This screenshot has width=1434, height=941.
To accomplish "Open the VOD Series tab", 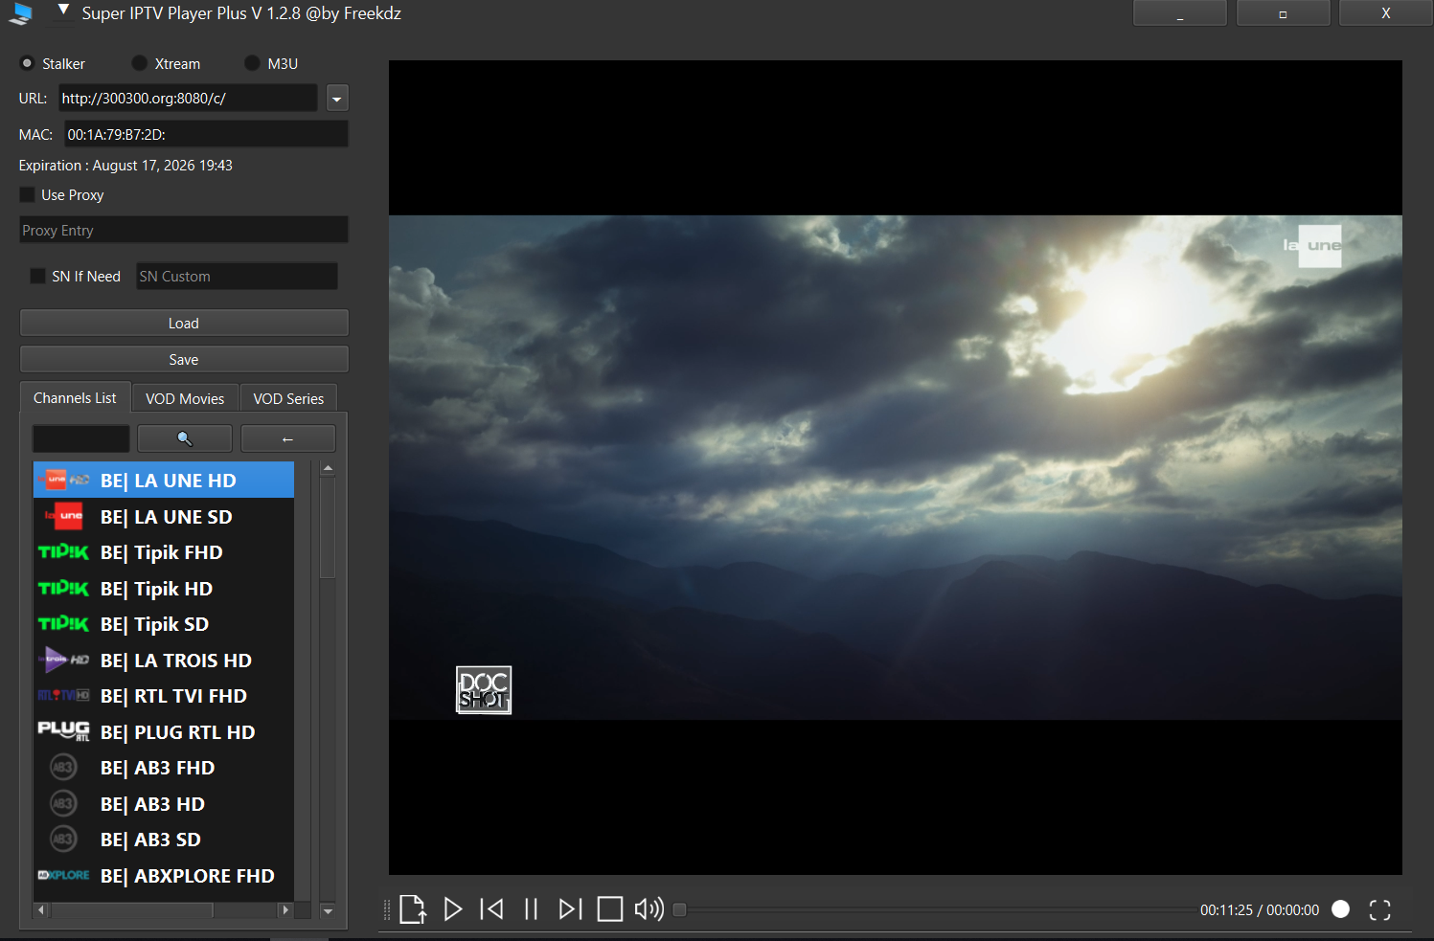I will [288, 398].
